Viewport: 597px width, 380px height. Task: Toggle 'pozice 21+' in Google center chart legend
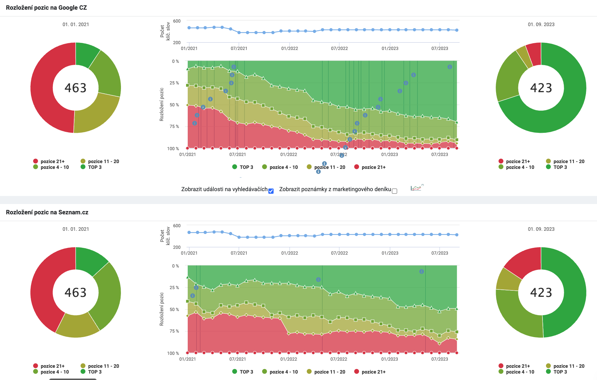pyautogui.click(x=370, y=167)
